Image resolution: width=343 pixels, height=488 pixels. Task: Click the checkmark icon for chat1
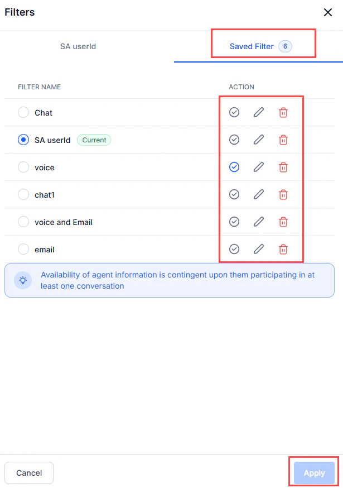click(234, 194)
